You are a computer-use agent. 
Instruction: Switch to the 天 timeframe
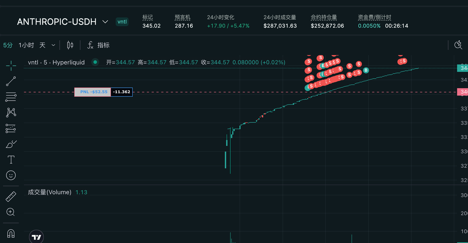[x=43, y=45]
